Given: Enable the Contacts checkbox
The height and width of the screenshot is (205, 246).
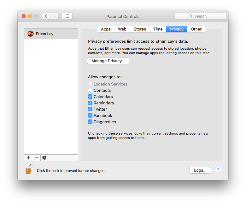Looking at the screenshot, I should (x=90, y=91).
